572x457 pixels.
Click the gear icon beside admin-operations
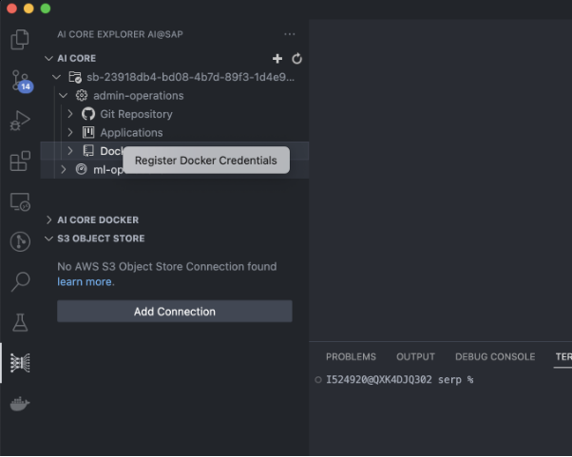point(82,96)
